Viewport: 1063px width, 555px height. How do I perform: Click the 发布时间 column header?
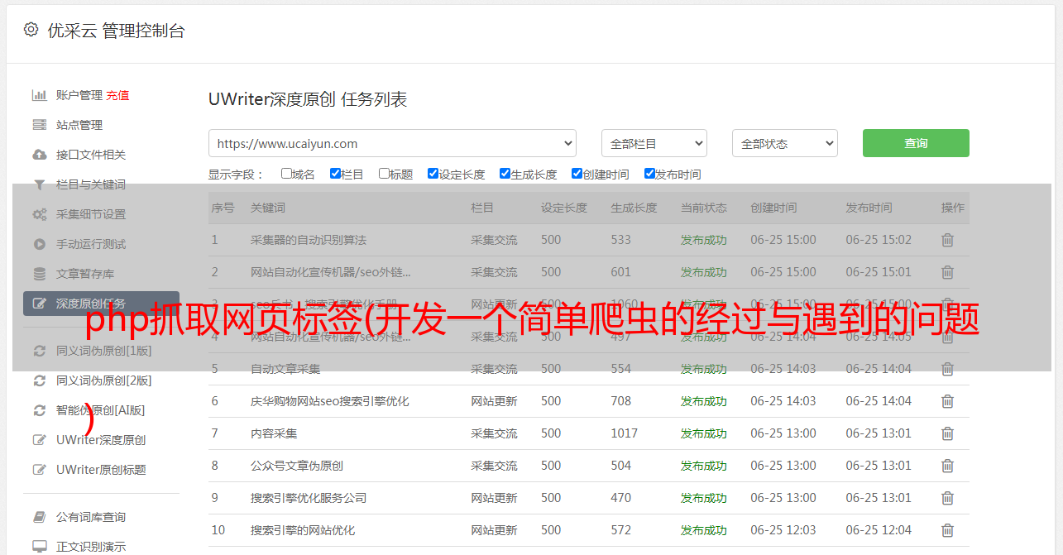[869, 208]
